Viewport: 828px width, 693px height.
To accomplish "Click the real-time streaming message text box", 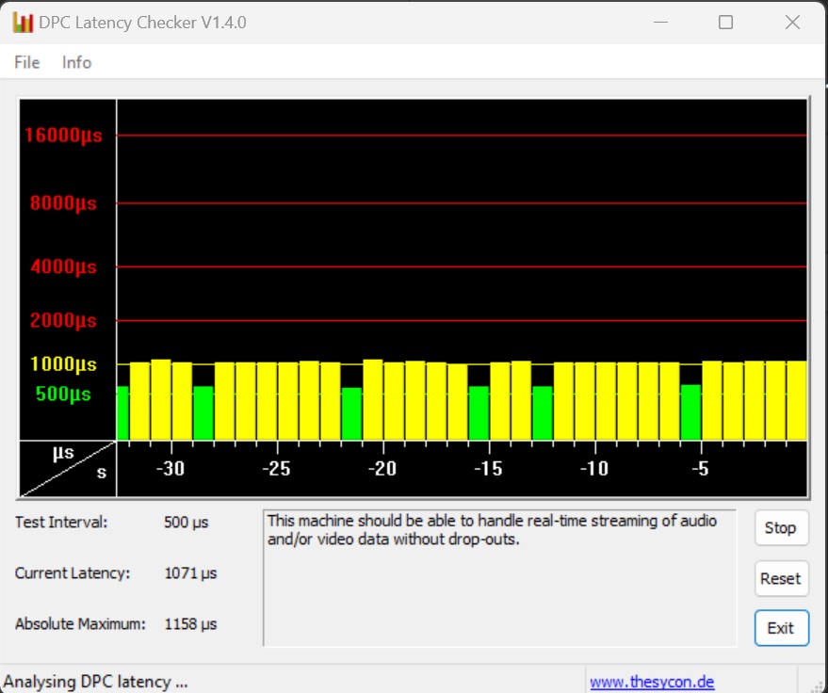I will pyautogui.click(x=499, y=578).
